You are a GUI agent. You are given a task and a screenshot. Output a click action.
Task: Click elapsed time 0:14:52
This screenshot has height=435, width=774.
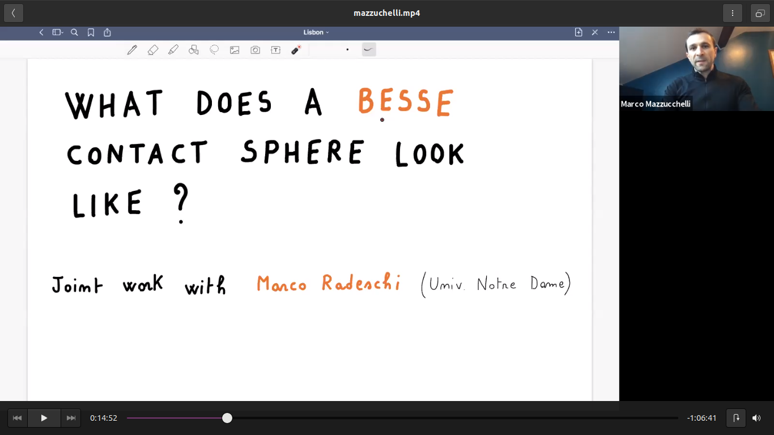pos(104,418)
